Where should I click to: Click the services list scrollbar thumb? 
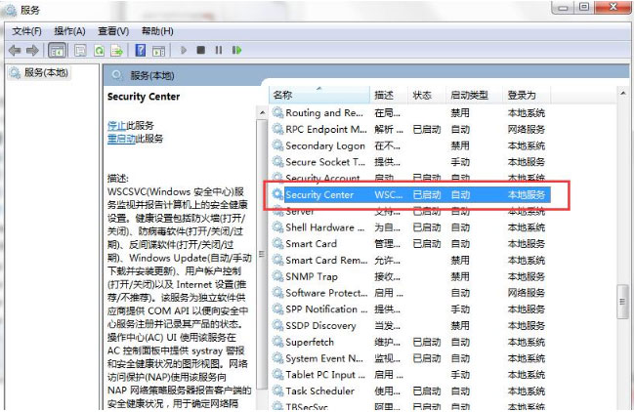(622, 302)
